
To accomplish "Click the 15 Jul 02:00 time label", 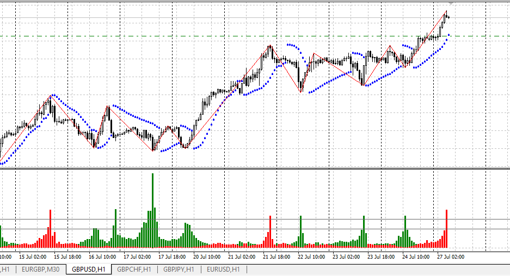I will 33,256.
